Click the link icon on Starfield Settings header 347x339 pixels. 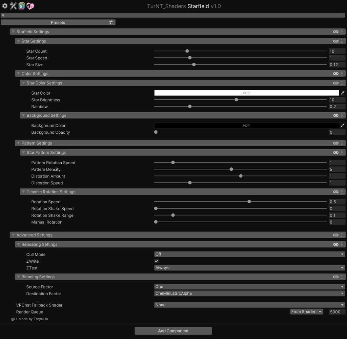point(336,32)
